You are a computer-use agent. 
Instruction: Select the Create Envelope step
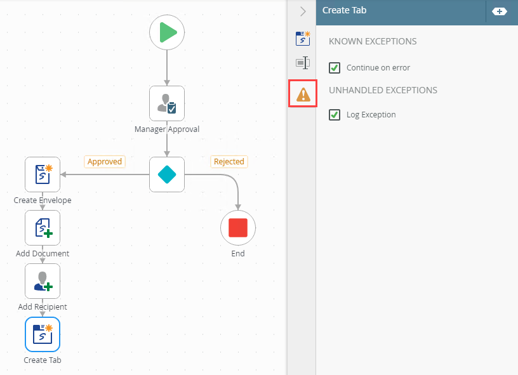[x=43, y=174]
